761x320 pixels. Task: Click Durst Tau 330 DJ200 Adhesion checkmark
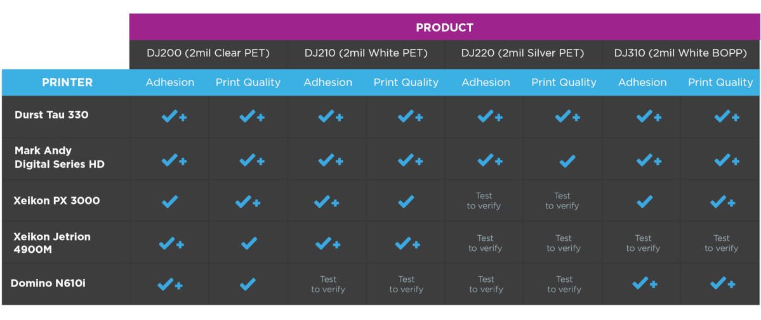[x=174, y=117]
